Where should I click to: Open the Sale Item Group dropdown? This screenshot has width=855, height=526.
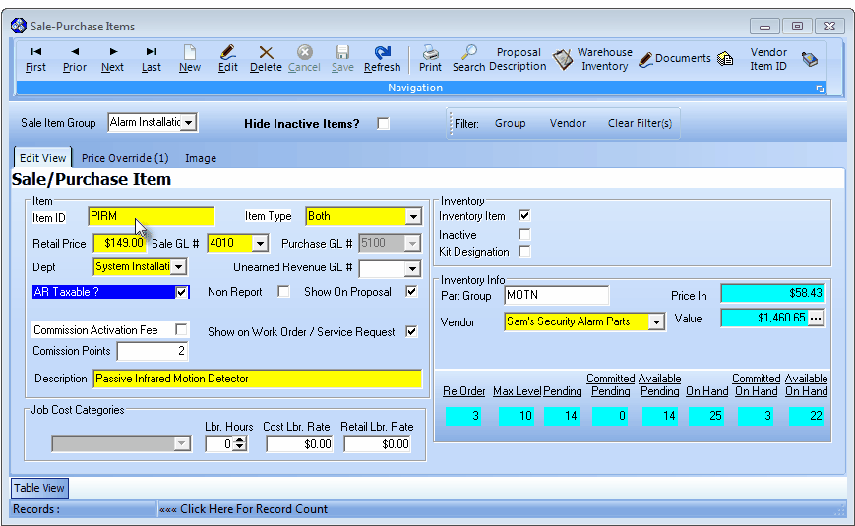click(x=188, y=123)
